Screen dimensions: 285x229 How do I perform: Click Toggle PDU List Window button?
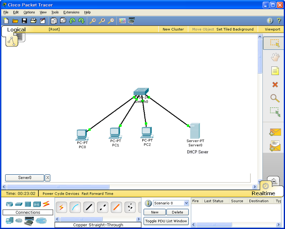click(166, 221)
